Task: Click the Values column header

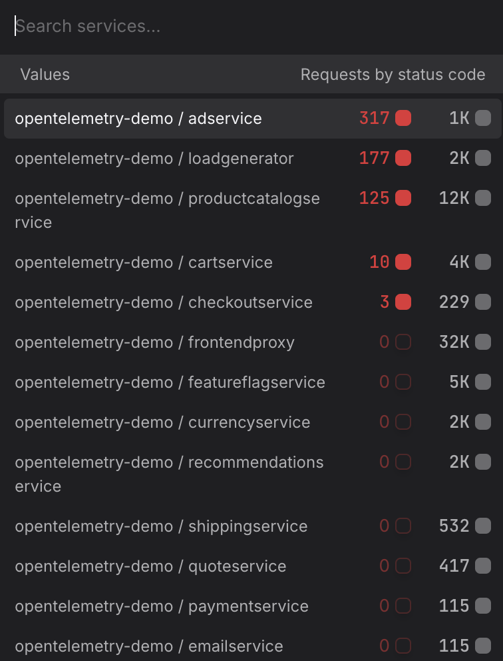Action: pos(45,75)
